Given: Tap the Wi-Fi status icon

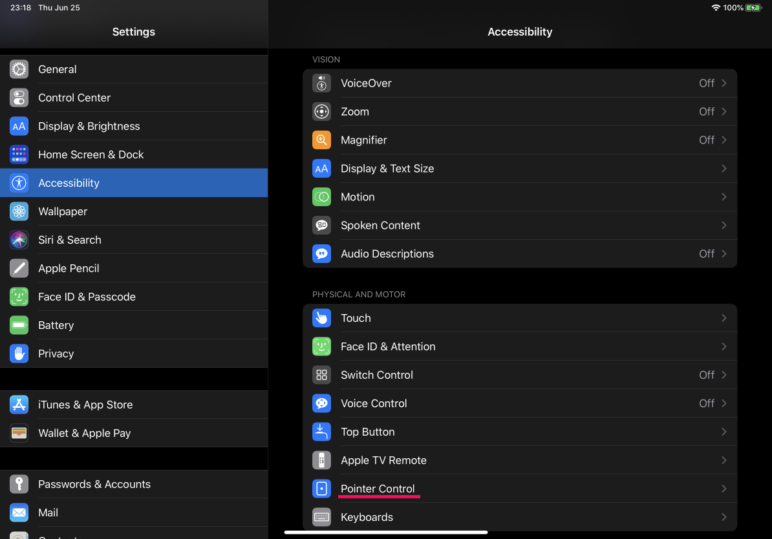Looking at the screenshot, I should tap(716, 8).
